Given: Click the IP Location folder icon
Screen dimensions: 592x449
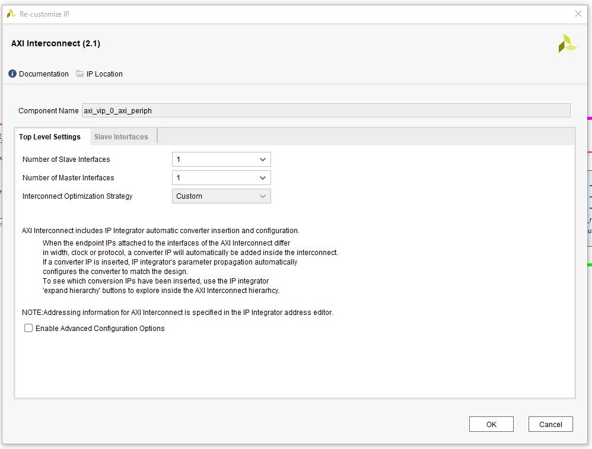Looking at the screenshot, I should [x=80, y=74].
